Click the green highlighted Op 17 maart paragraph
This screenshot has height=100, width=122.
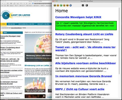(86, 26)
